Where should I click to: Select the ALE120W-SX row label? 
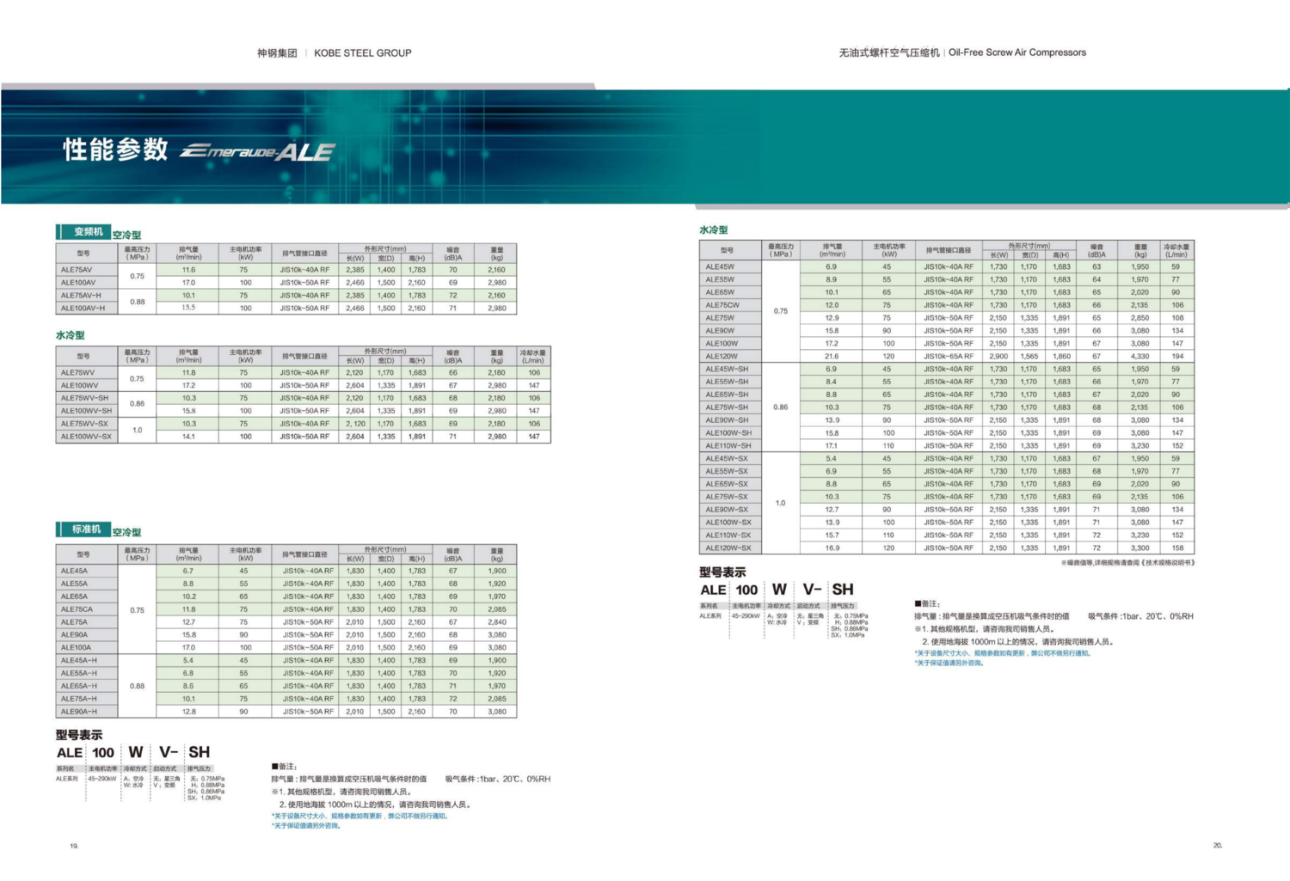[728, 548]
